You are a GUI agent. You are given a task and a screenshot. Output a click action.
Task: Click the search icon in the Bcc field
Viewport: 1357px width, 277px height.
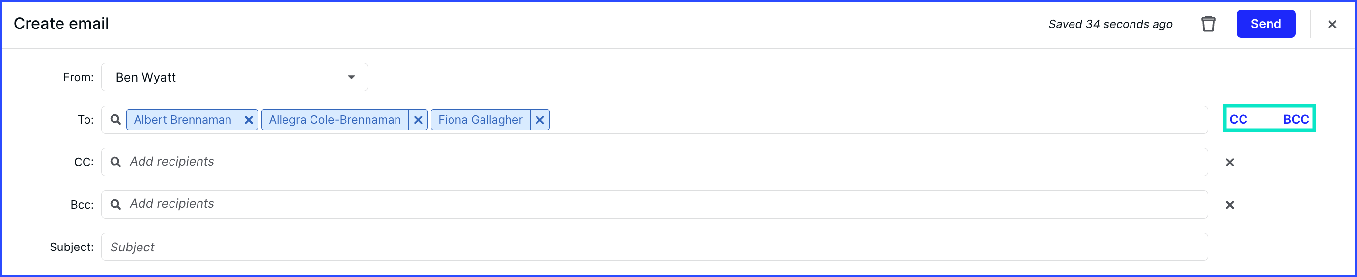coord(115,204)
